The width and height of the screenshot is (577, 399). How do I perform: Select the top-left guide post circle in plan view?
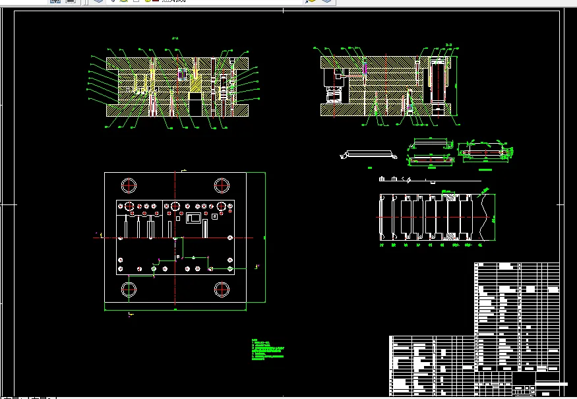[129, 185]
